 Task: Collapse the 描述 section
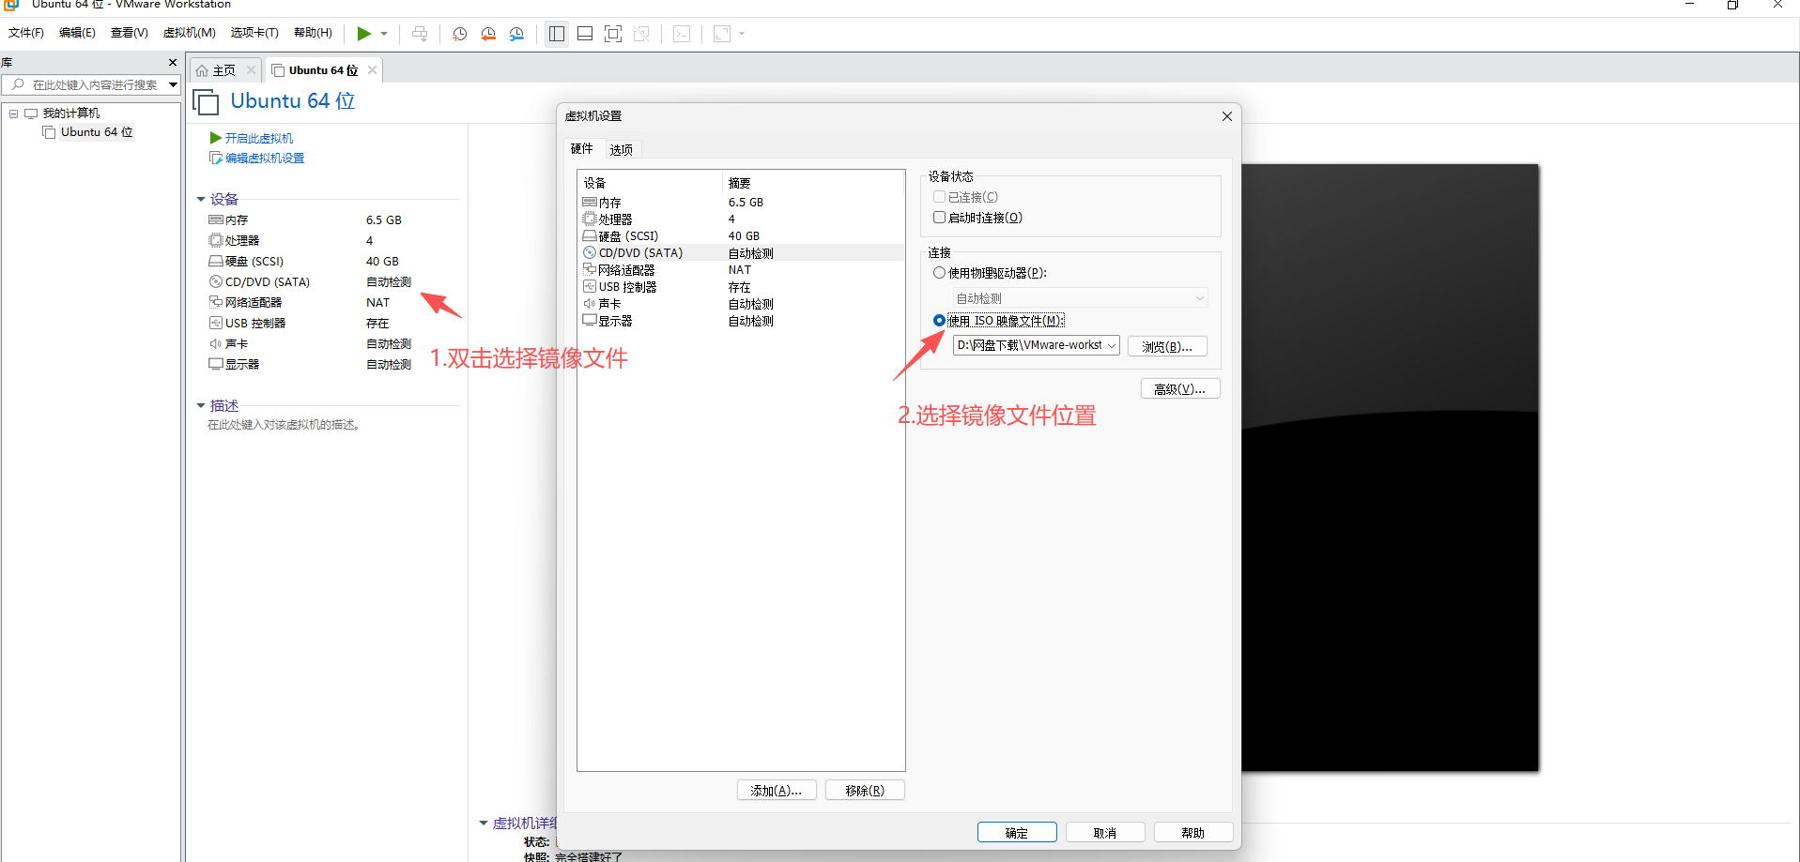pyautogui.click(x=201, y=406)
